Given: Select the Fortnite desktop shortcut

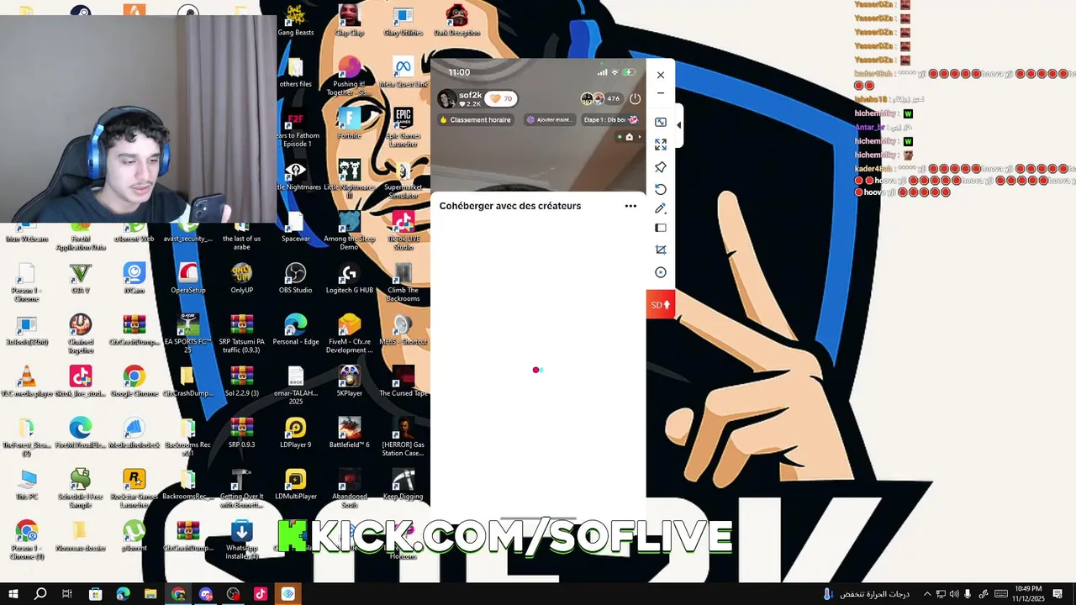Looking at the screenshot, I should click(x=349, y=122).
